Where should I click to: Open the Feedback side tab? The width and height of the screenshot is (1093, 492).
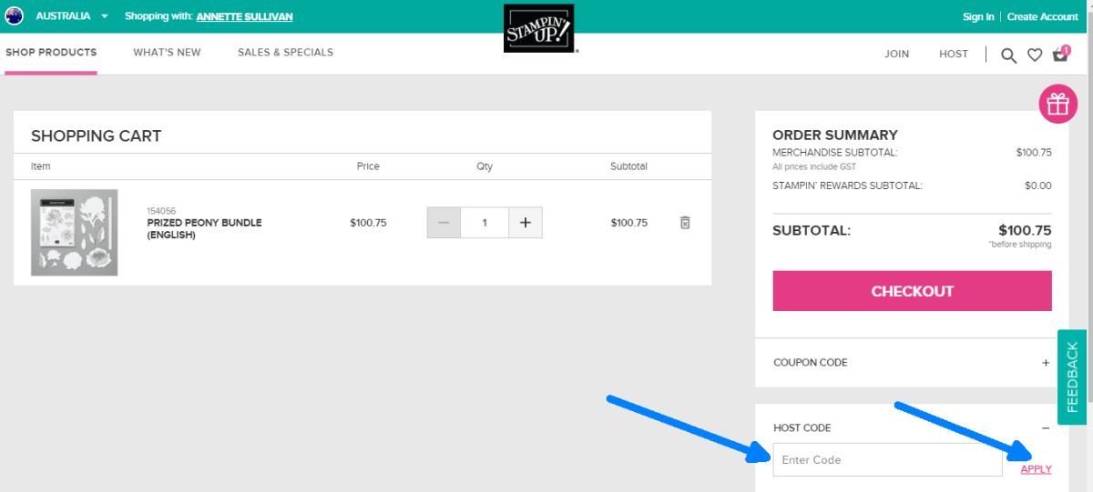pos(1073,377)
